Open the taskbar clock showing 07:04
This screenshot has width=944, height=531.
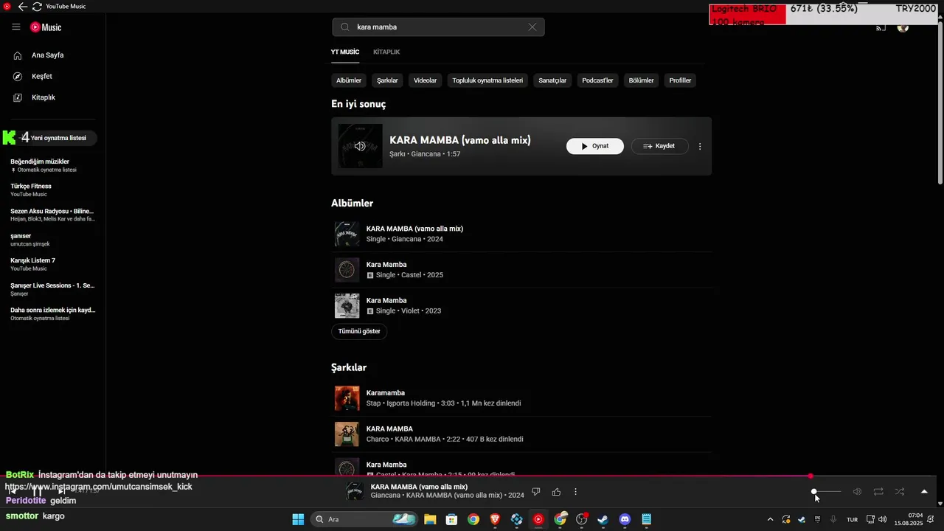(x=909, y=519)
